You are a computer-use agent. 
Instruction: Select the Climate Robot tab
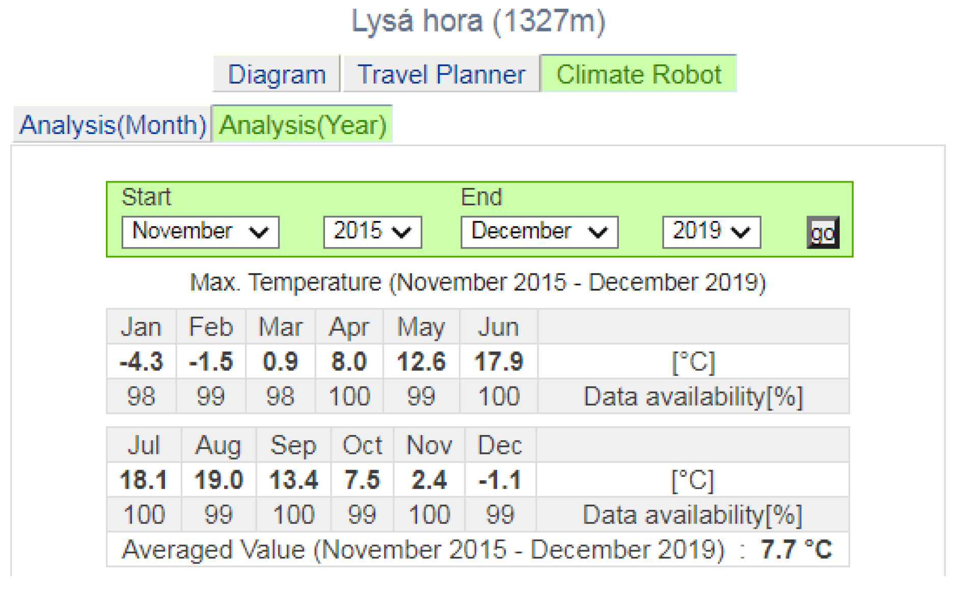tap(638, 74)
